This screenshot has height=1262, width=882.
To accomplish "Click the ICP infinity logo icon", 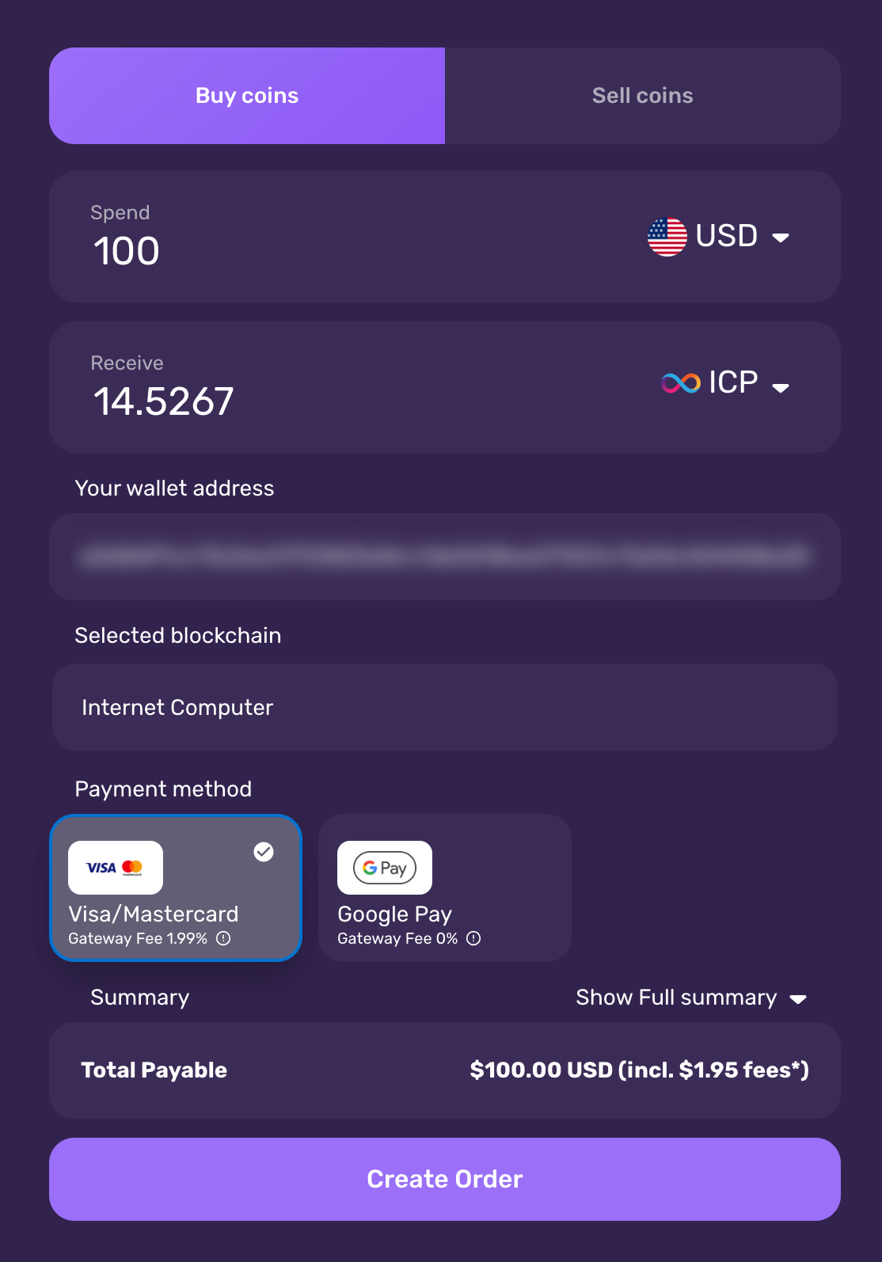I will (x=681, y=383).
